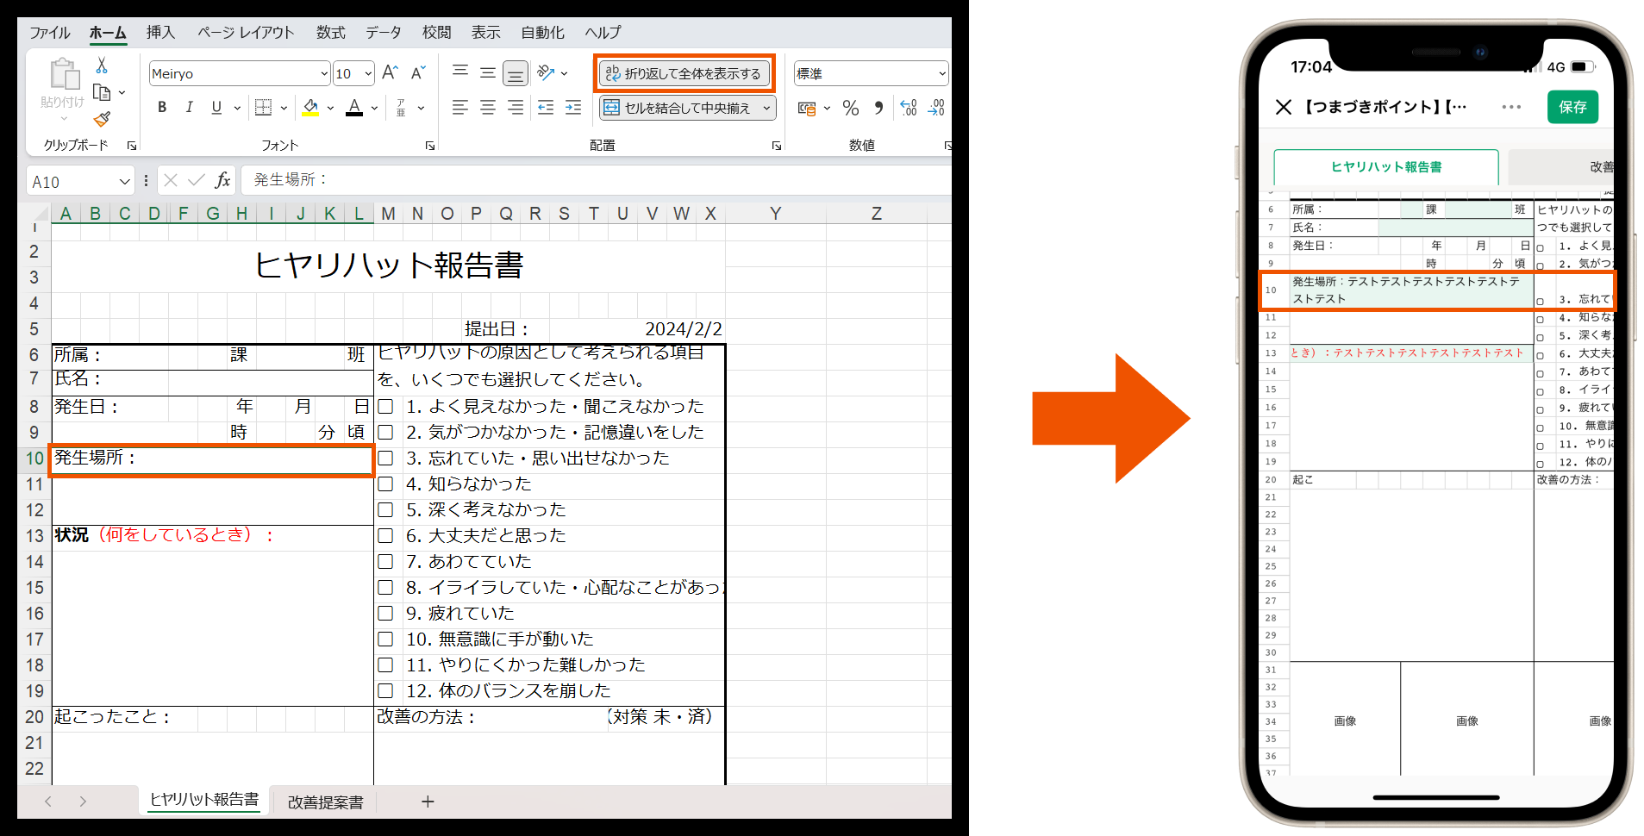
Task: Tap the 保存 button on the phone
Action: pos(1573,107)
